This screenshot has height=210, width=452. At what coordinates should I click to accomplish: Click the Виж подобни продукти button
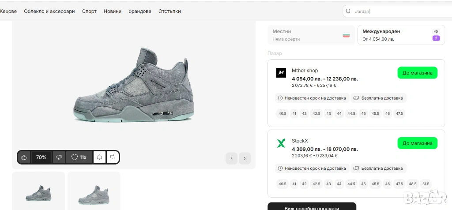[x=312, y=207]
